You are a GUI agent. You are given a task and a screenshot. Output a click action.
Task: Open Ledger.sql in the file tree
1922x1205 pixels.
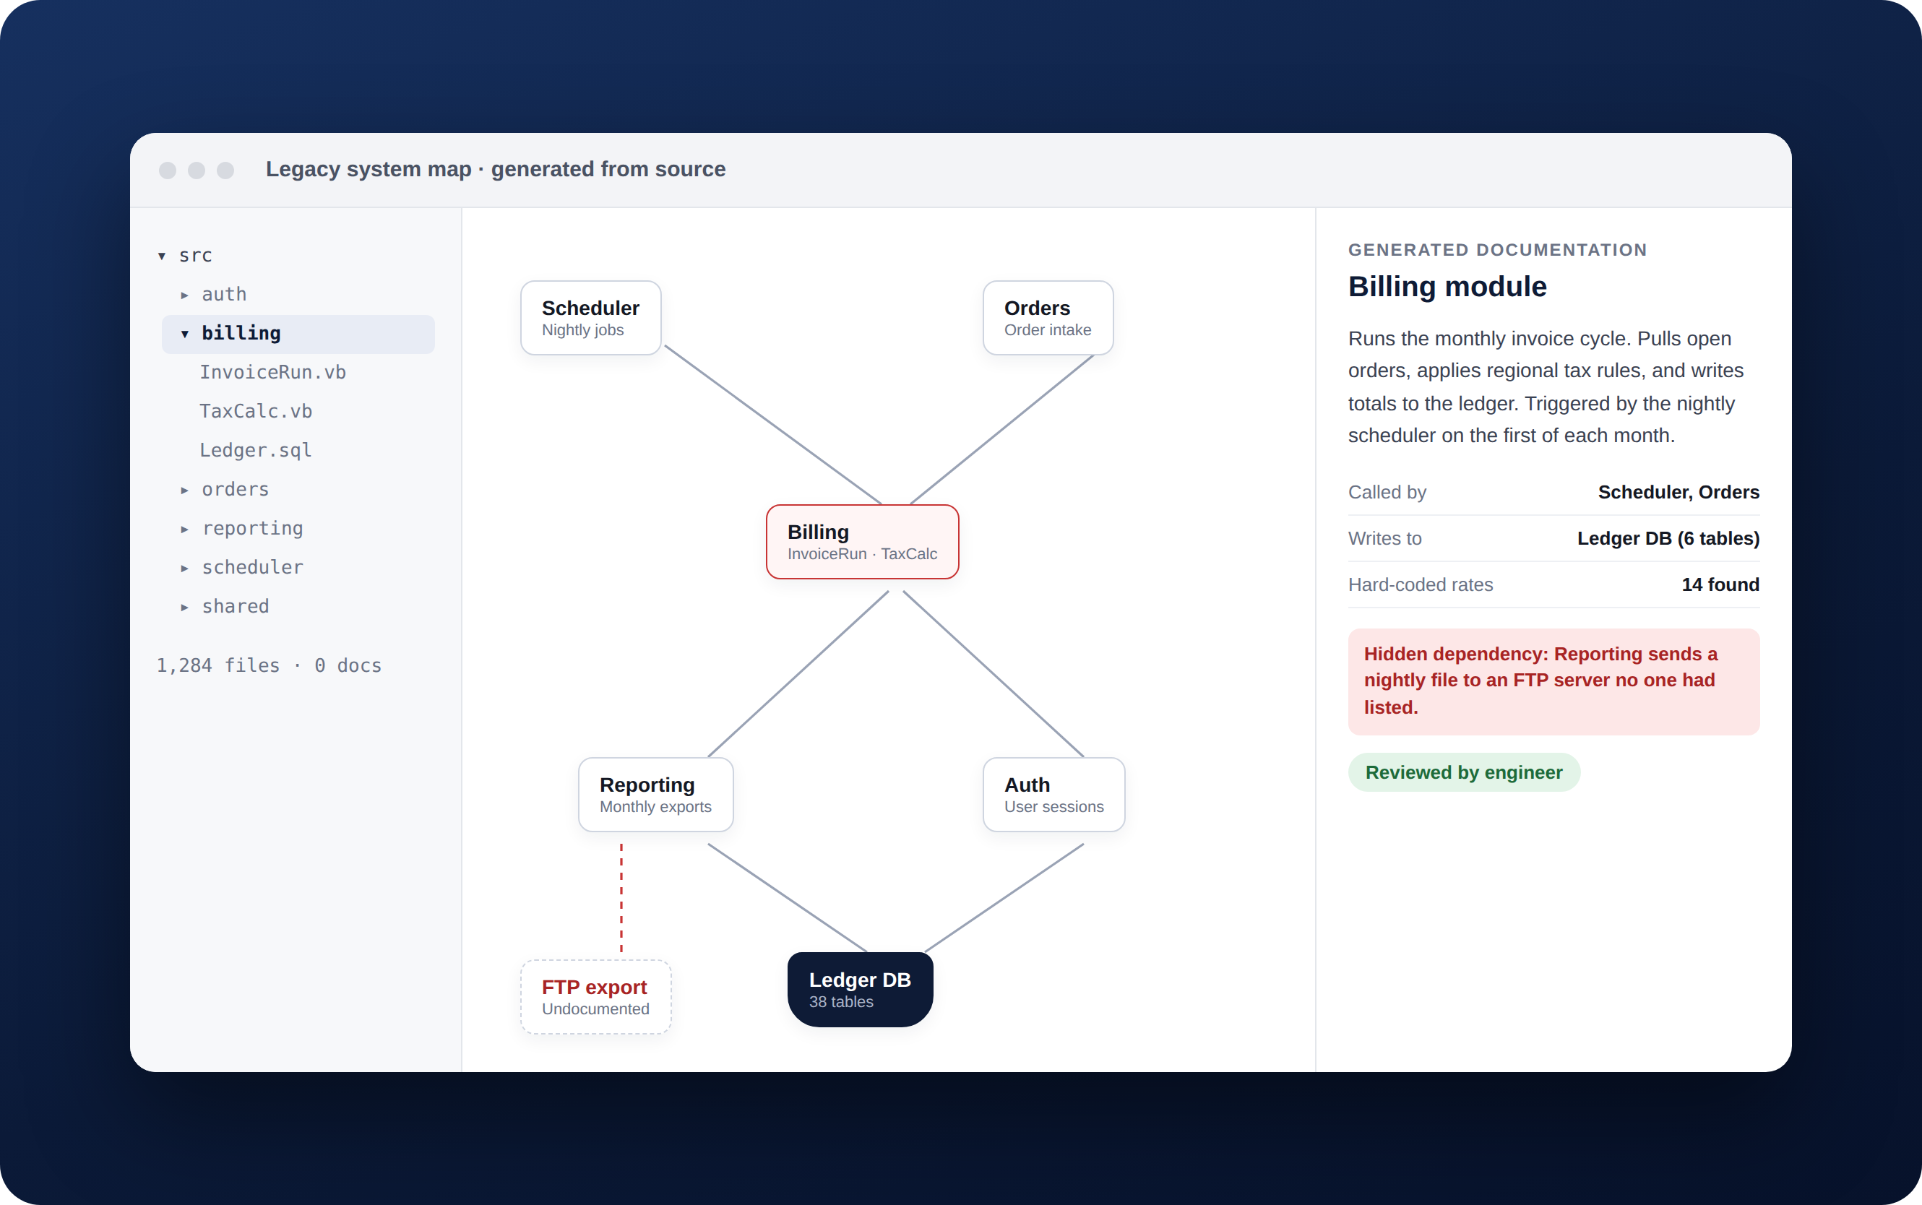coord(256,450)
